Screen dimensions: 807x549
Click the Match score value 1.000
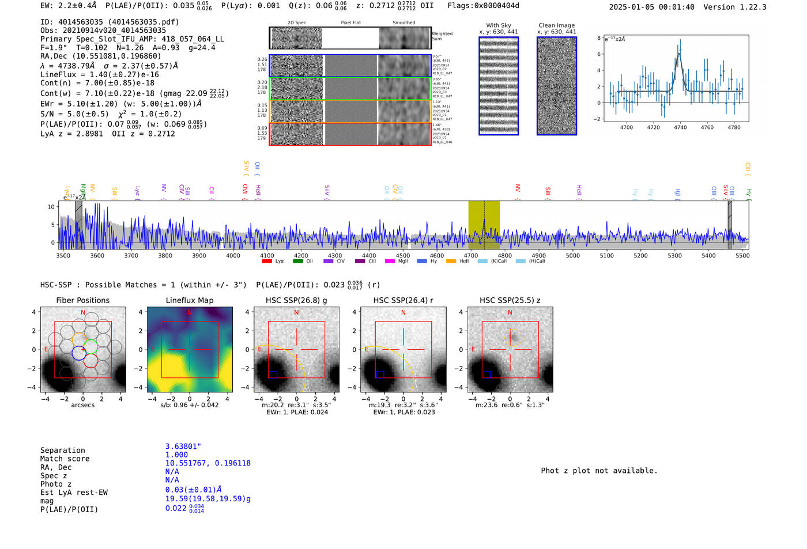click(176, 455)
